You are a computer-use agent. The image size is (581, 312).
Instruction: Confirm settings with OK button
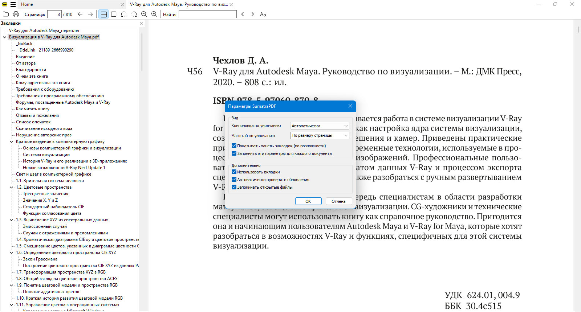point(308,201)
